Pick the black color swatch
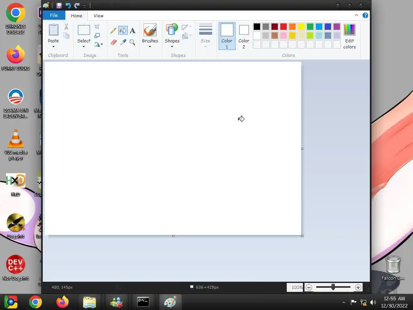The image size is (413, 310). (x=257, y=27)
